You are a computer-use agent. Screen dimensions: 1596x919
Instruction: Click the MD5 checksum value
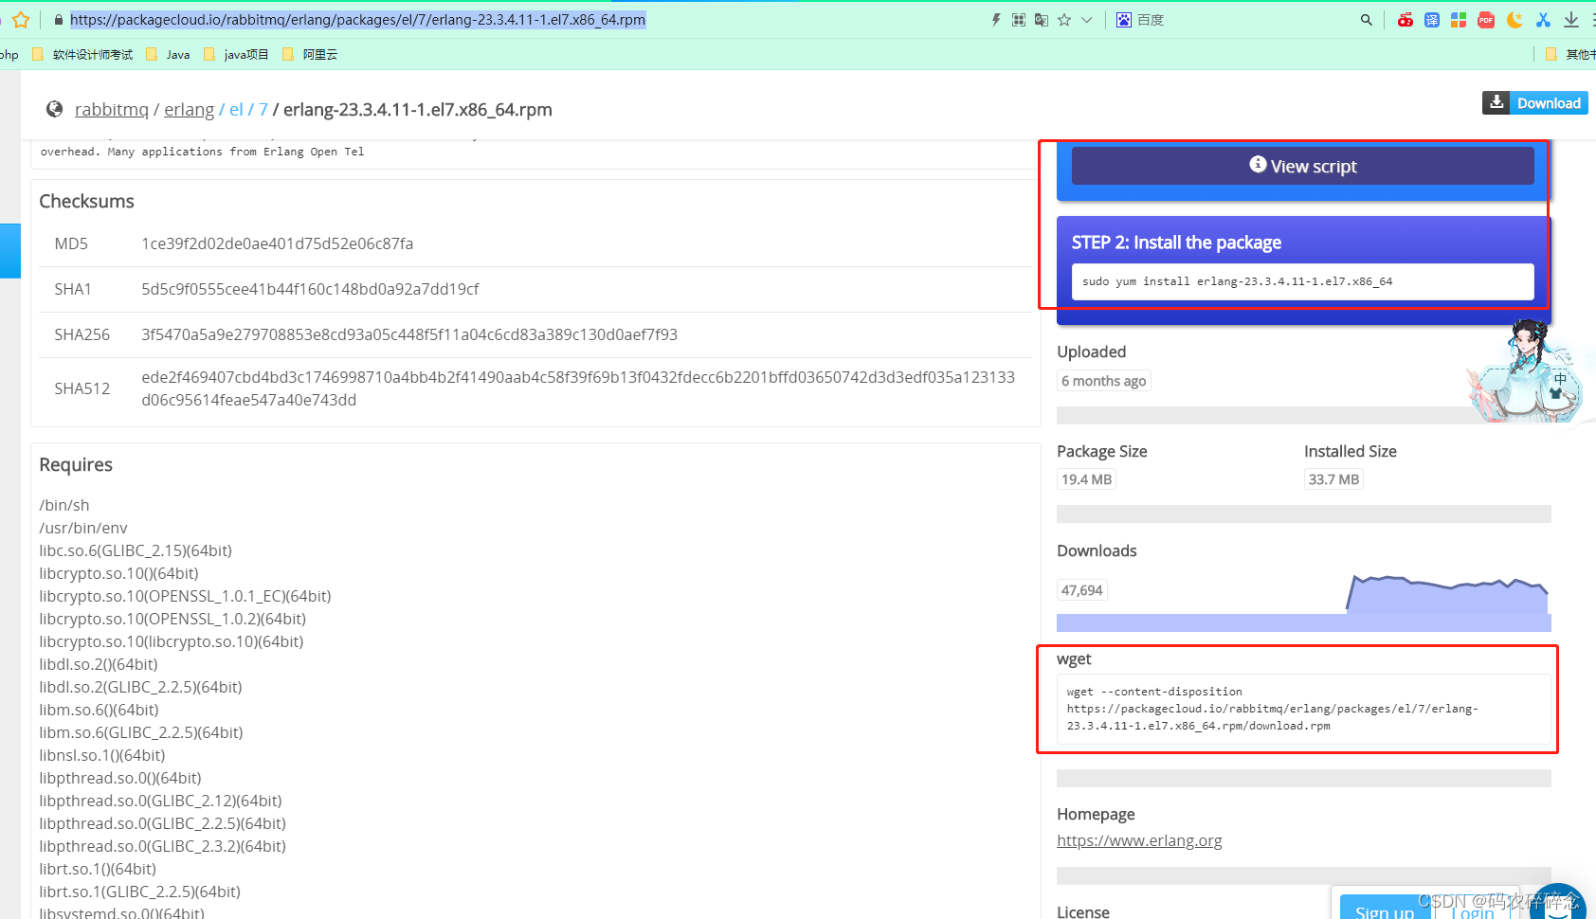(278, 243)
